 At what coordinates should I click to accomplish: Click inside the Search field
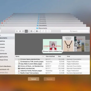click(75, 31)
